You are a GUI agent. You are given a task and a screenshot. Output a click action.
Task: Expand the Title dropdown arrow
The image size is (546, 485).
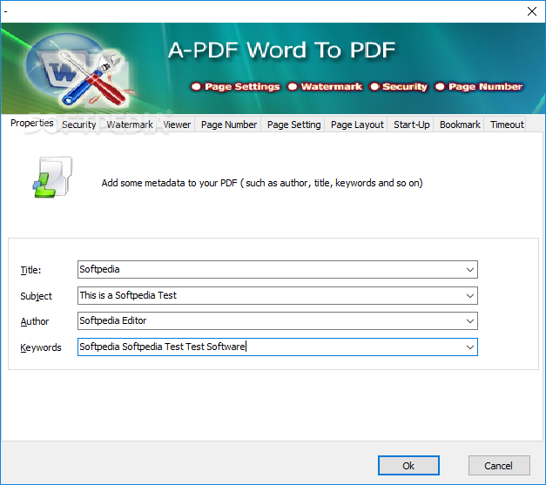469,269
